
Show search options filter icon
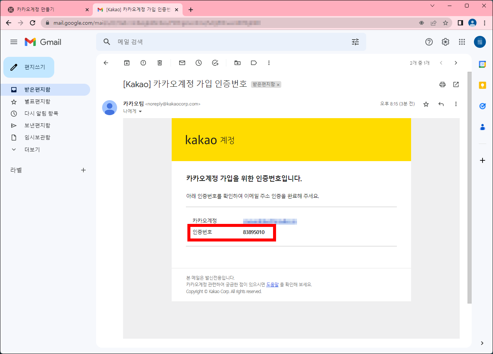(355, 42)
